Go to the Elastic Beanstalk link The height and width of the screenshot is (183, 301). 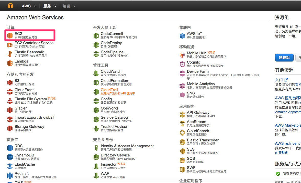click(x=29, y=52)
